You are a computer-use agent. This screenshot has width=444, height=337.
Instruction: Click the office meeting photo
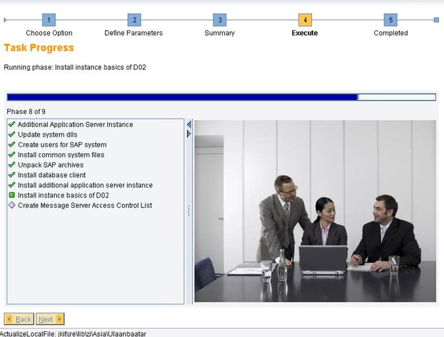tap(315, 211)
